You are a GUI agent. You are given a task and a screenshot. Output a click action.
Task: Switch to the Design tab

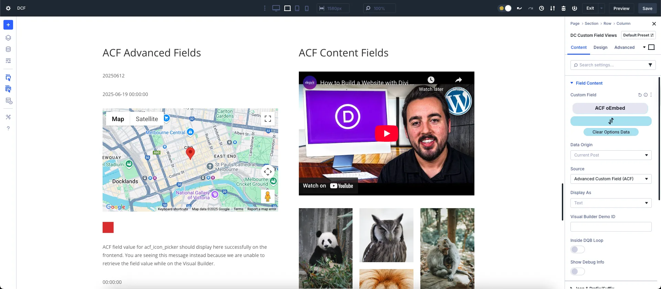click(x=600, y=47)
